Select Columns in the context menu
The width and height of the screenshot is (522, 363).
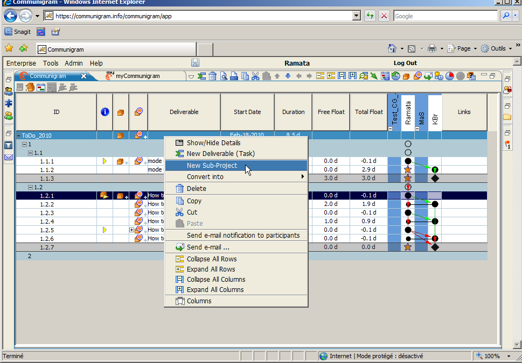click(236, 301)
